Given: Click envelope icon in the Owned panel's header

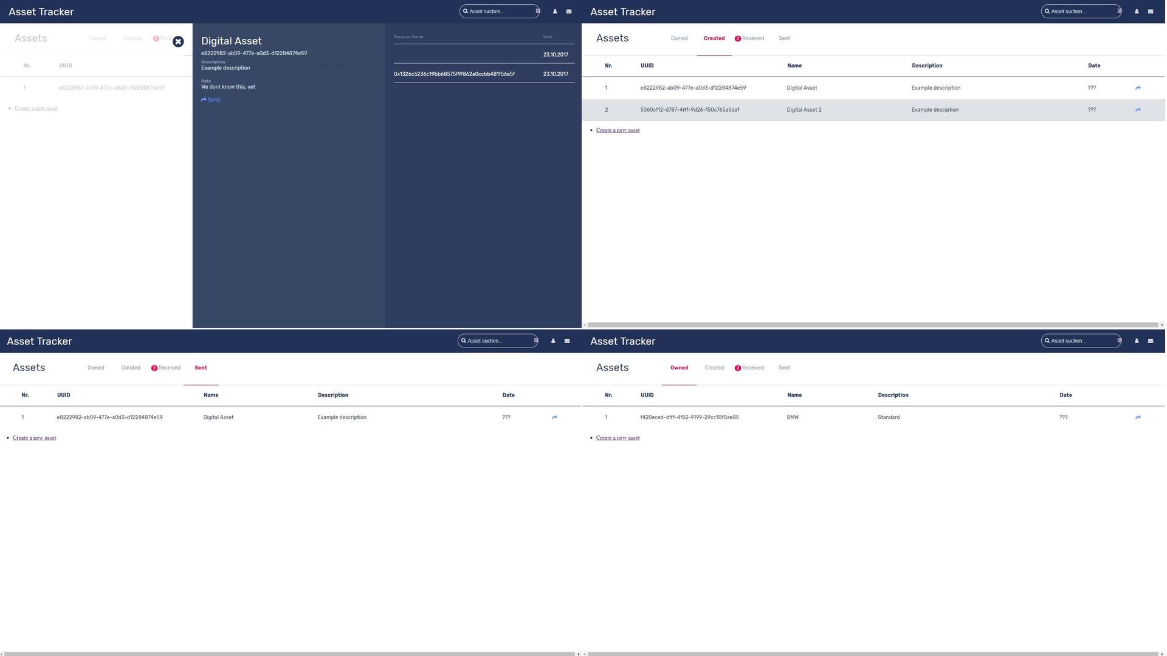Looking at the screenshot, I should coord(1151,341).
